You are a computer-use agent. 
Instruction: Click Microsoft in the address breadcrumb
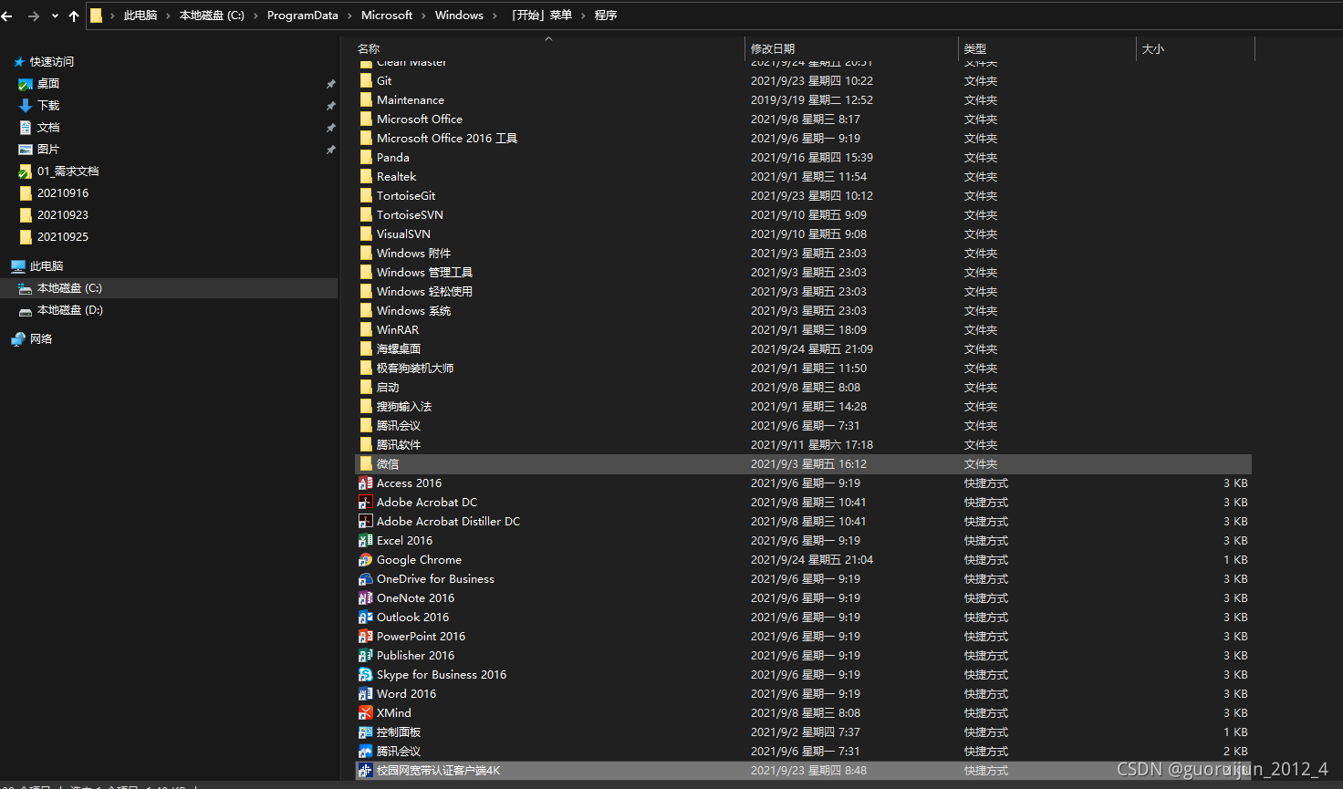387,16
